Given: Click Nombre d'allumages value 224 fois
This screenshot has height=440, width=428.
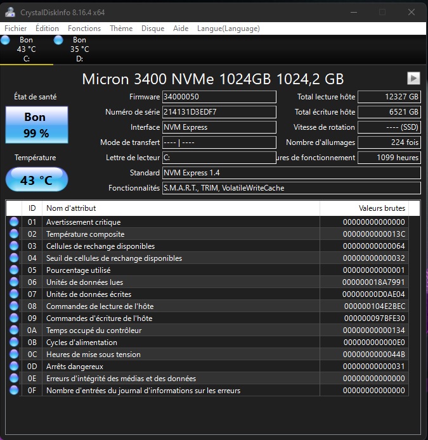Looking at the screenshot, I should [x=389, y=142].
